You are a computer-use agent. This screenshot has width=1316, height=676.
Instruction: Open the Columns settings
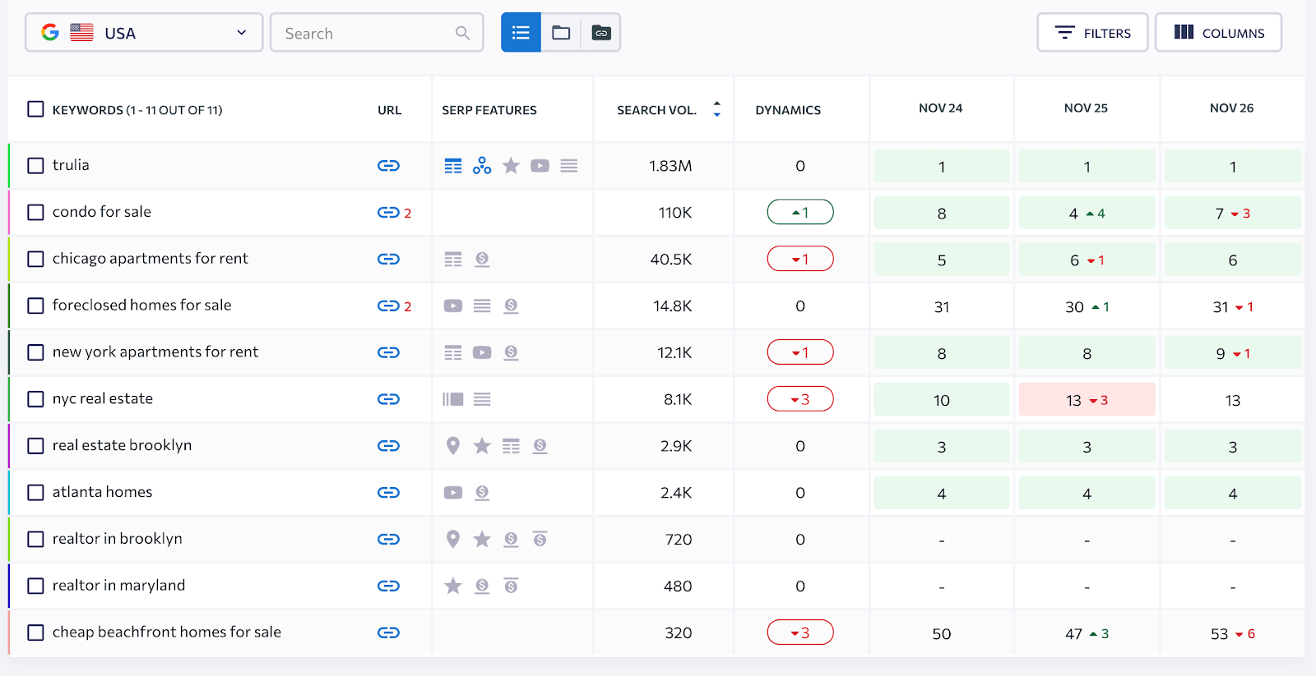[x=1218, y=33]
